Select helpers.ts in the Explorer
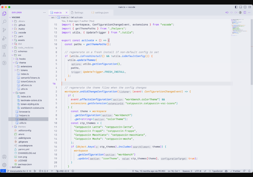Image resolution: width=253 pixels, height=177 pixels. (x=24, y=115)
